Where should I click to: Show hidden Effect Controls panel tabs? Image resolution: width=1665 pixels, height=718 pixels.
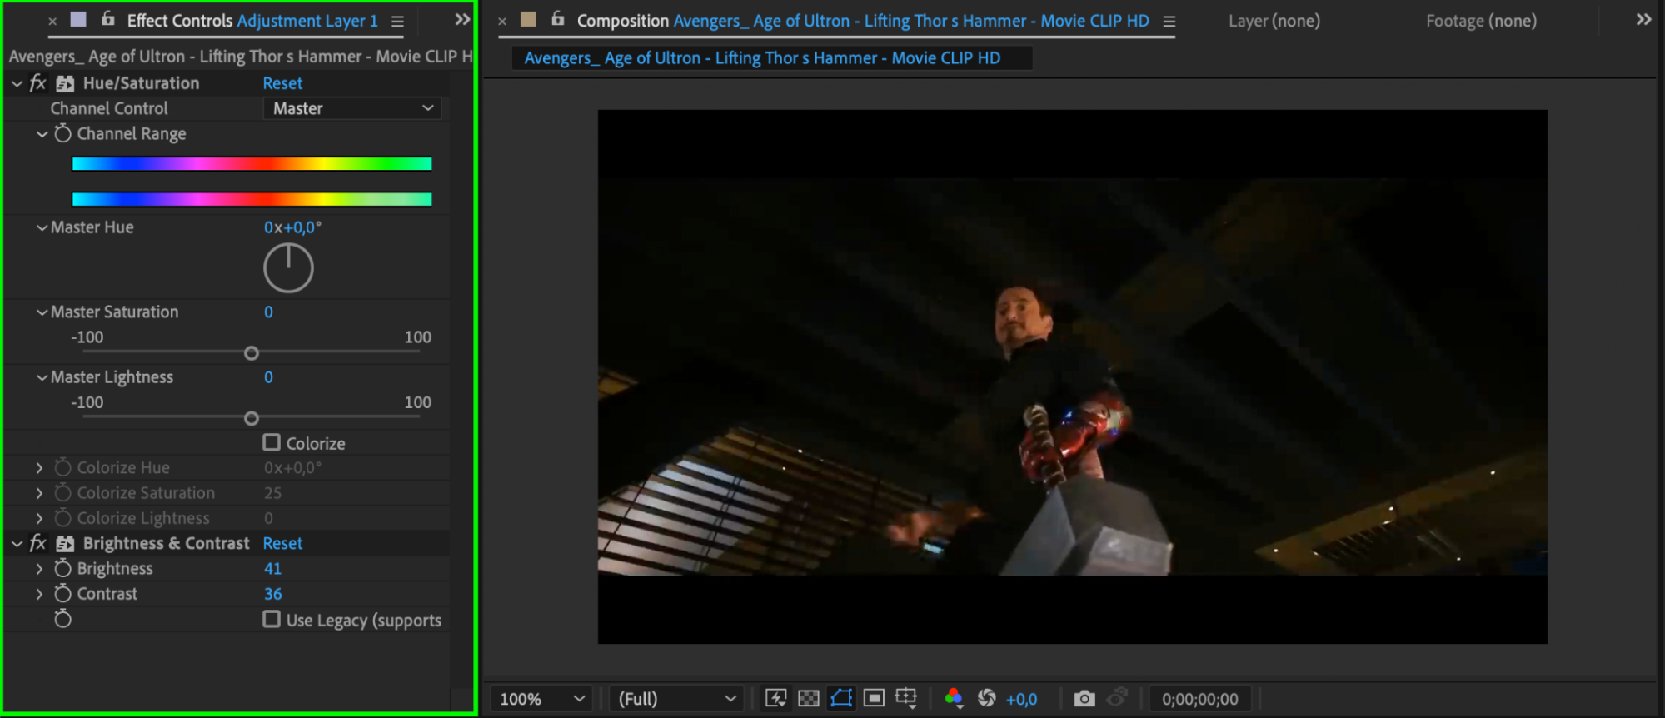462,19
